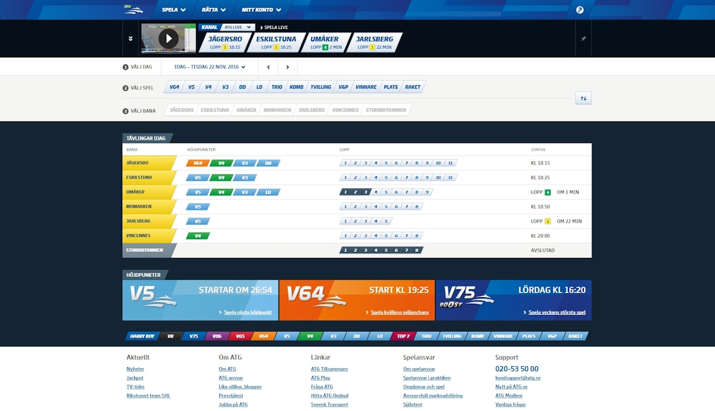Open the Spela menu

tap(173, 10)
